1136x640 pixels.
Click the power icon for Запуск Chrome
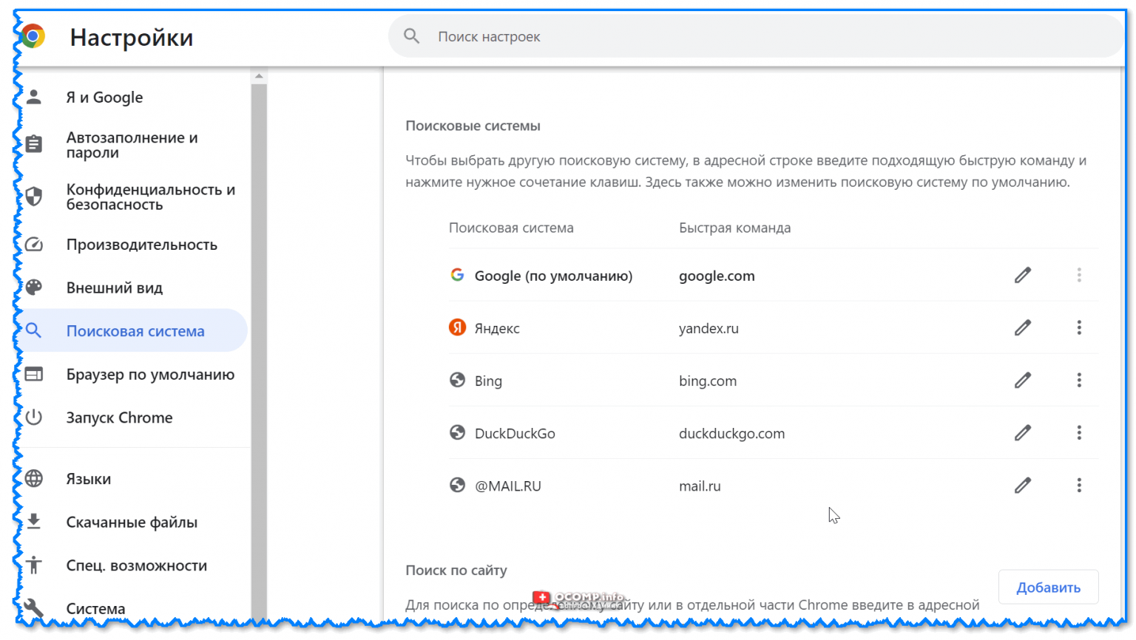click(x=34, y=417)
